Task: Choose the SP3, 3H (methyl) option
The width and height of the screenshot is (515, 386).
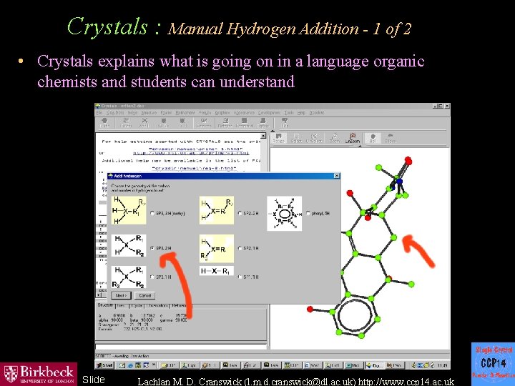Action: 152,213
